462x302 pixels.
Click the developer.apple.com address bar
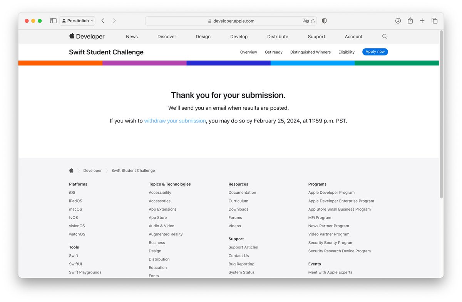click(x=231, y=21)
